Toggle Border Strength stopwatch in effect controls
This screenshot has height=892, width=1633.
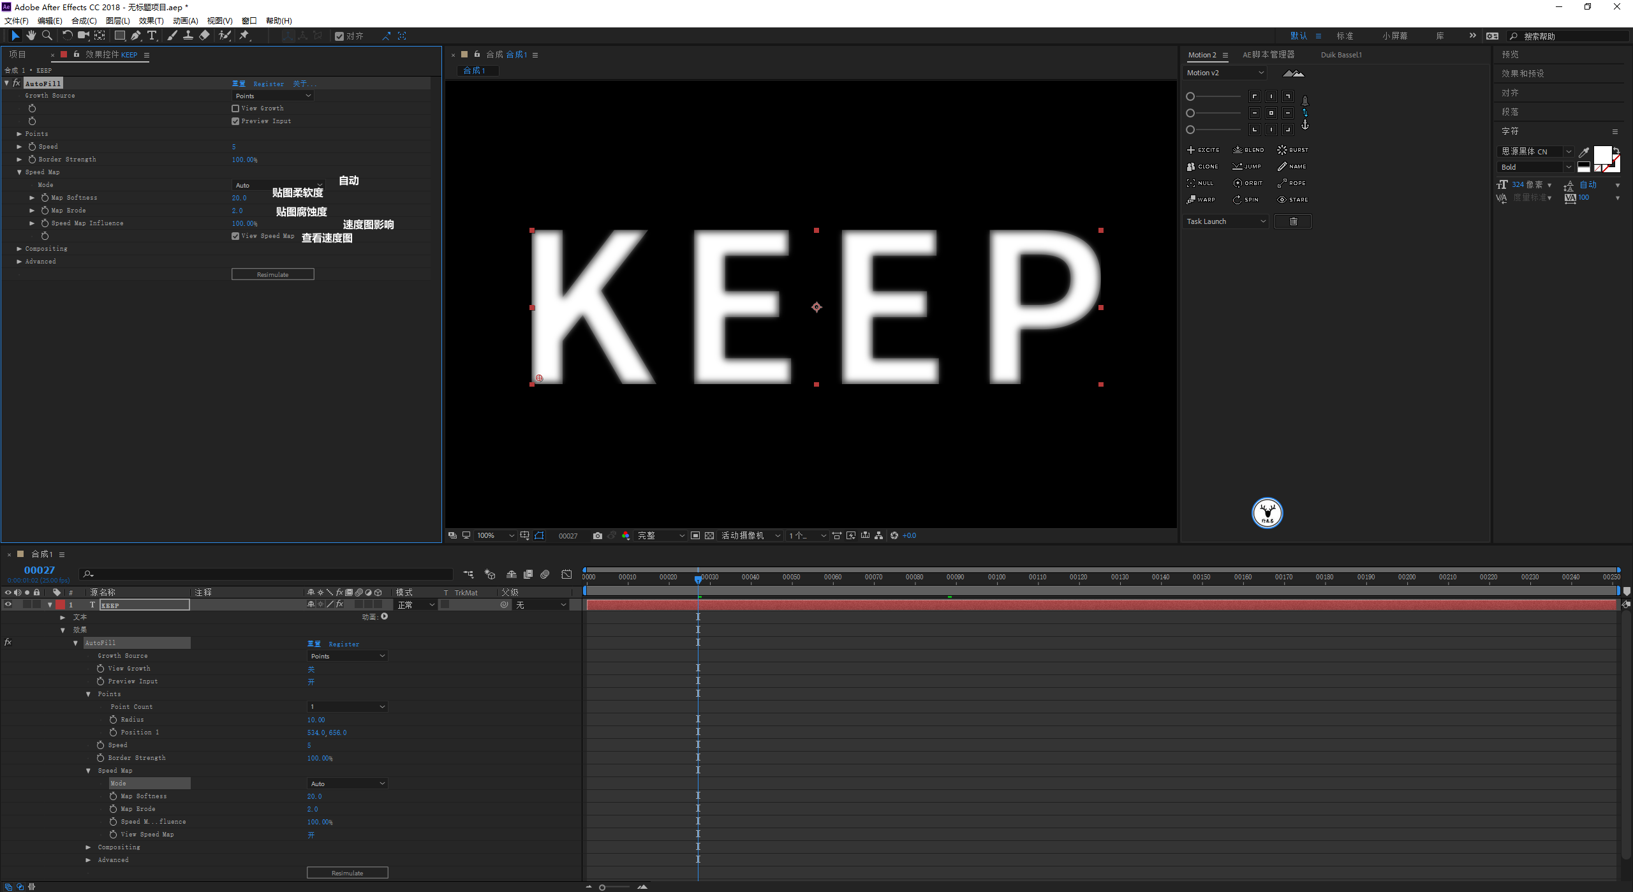32,160
